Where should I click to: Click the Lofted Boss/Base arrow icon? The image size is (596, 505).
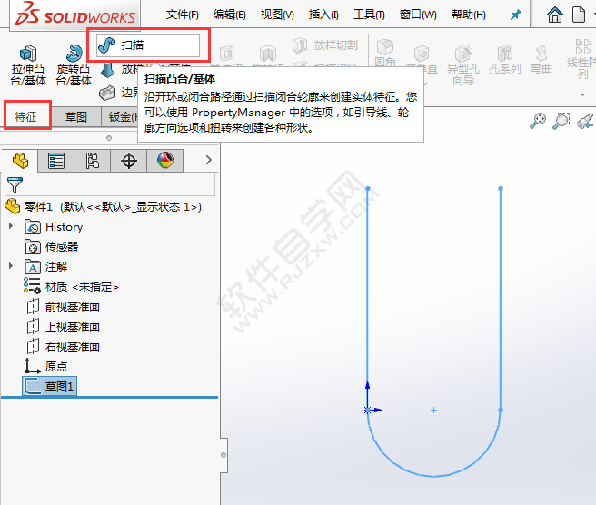tap(107, 70)
